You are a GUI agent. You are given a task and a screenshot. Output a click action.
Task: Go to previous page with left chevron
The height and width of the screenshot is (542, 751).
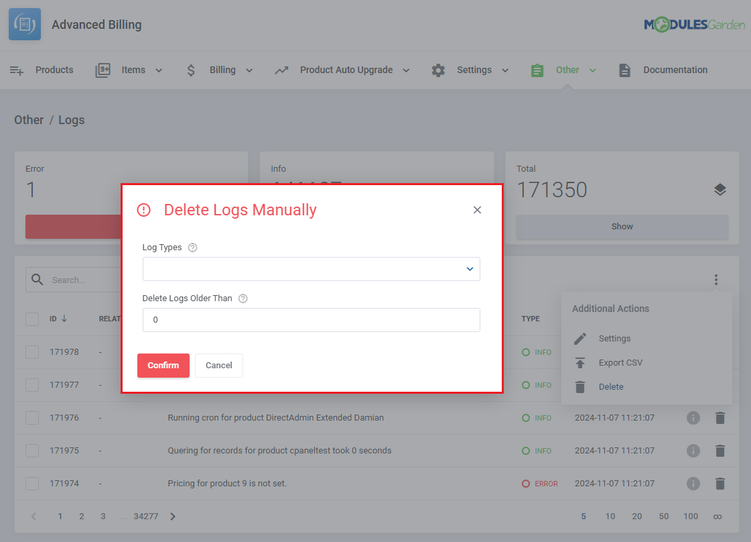(x=33, y=517)
